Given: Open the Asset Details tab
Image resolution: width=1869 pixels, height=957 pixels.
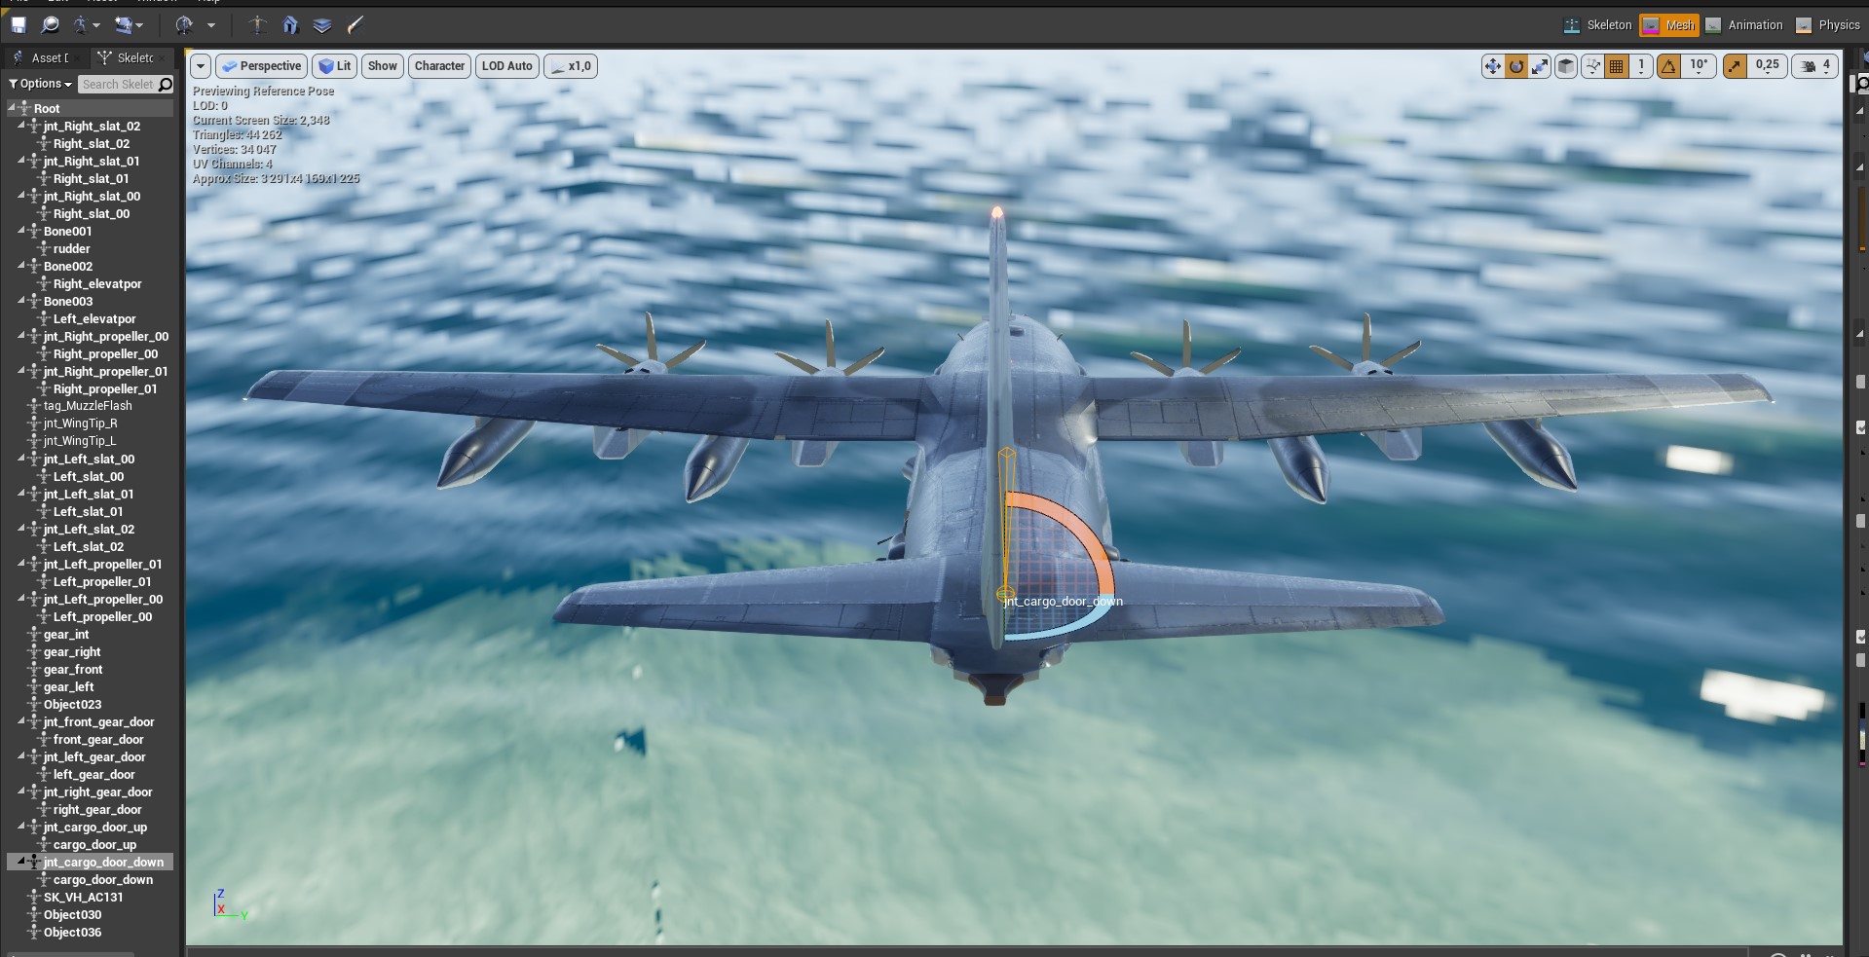Looking at the screenshot, I should pos(47,58).
